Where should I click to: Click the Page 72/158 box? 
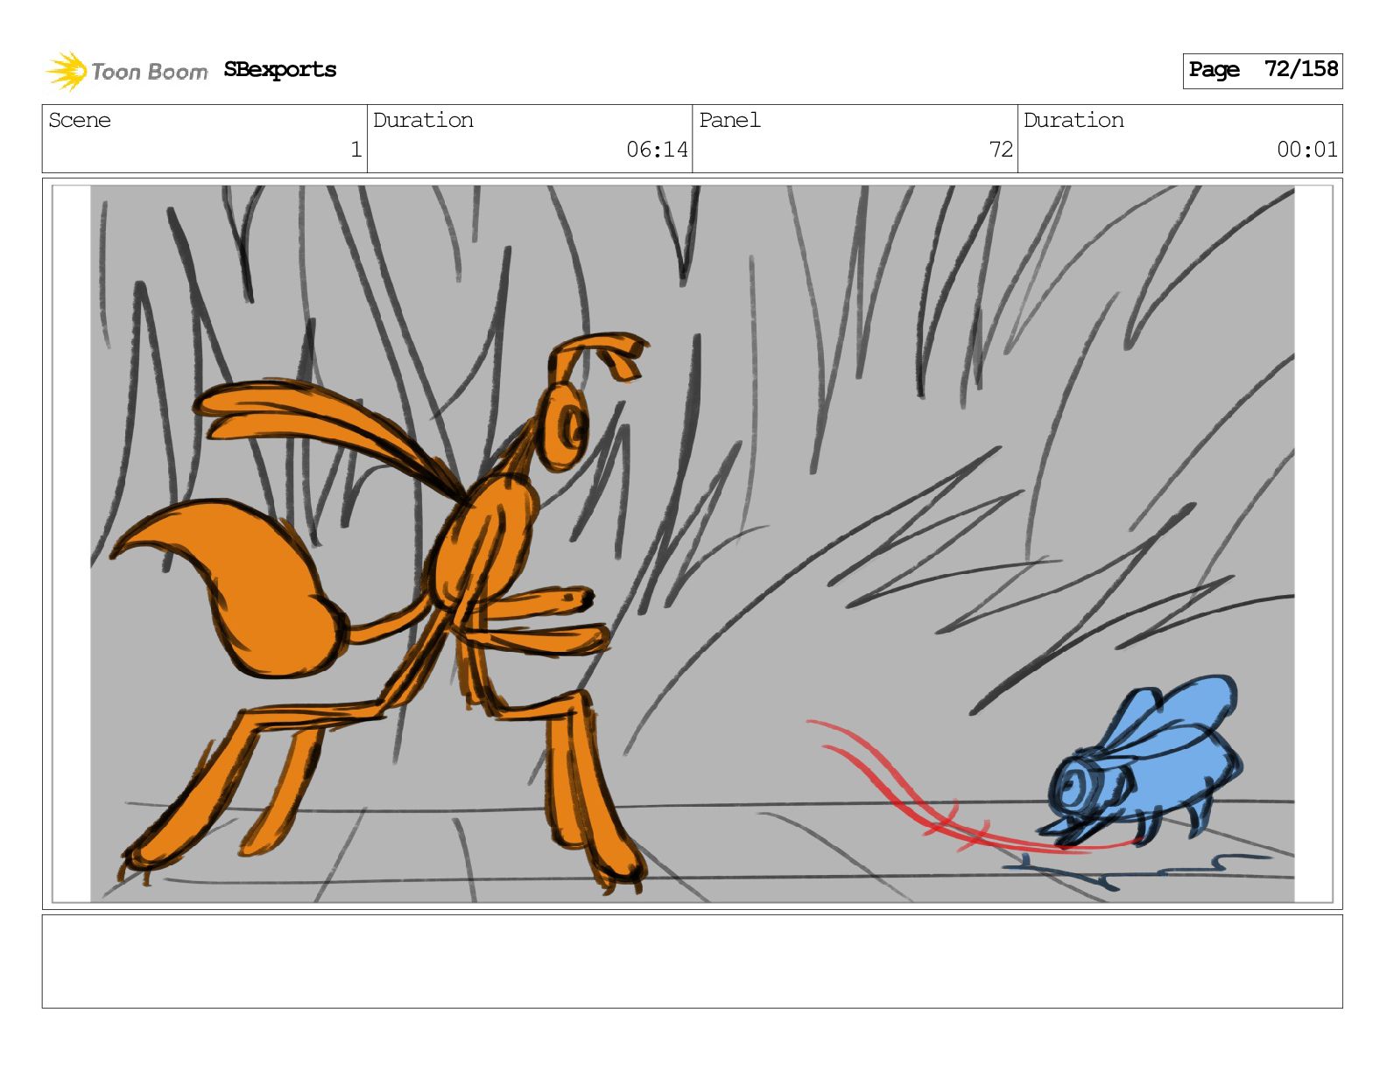pyautogui.click(x=1262, y=70)
